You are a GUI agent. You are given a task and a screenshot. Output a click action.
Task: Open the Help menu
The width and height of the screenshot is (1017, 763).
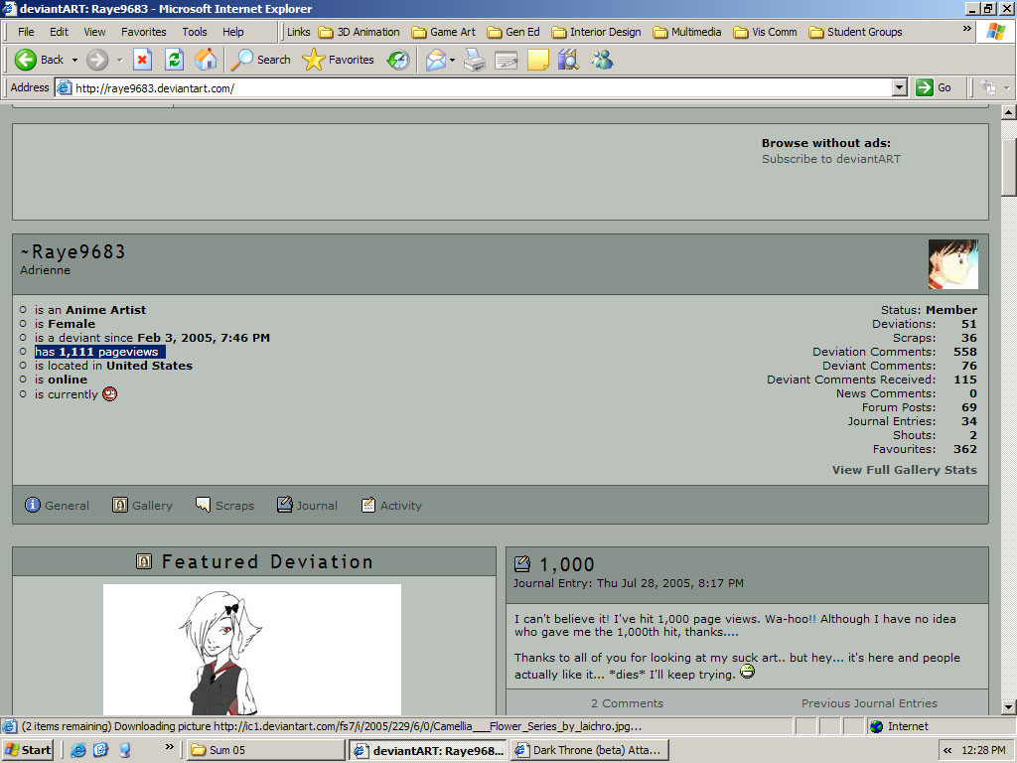pyautogui.click(x=233, y=32)
